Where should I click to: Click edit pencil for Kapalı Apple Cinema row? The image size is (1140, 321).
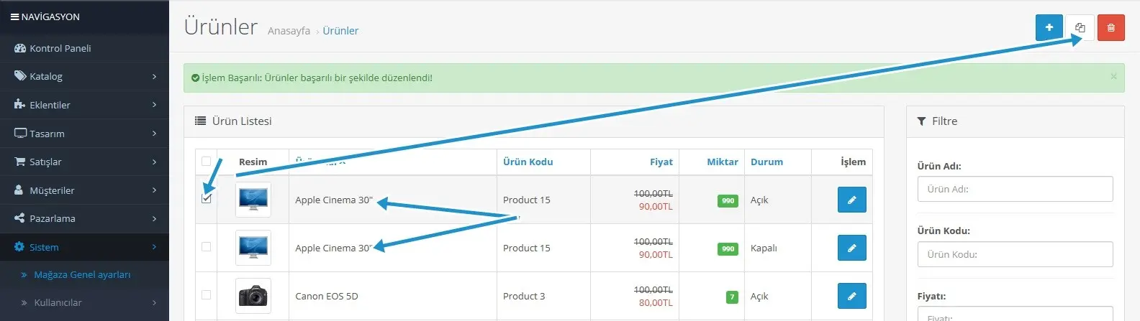coord(851,248)
